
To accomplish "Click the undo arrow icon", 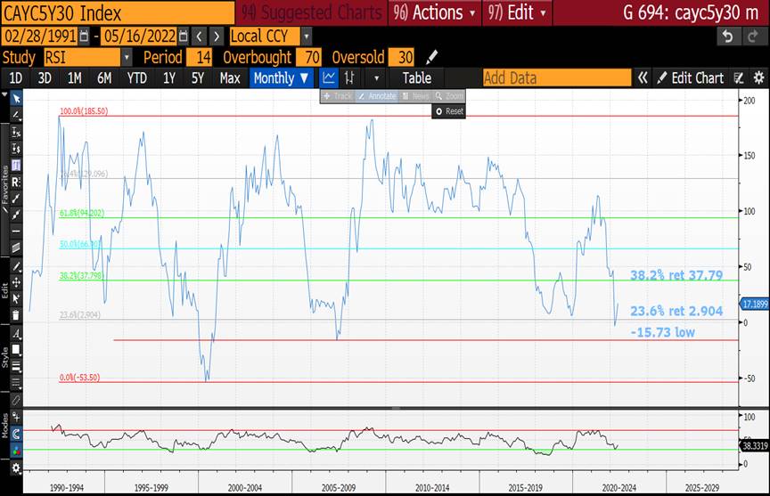I will pyautogui.click(x=728, y=37).
